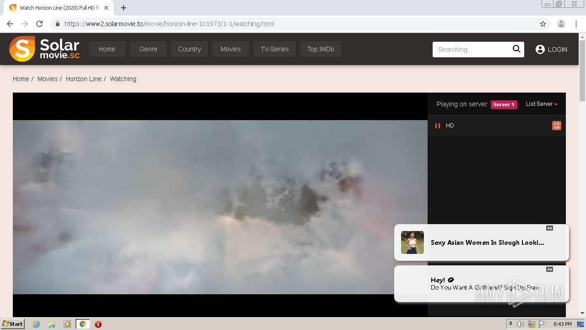Go to Home in navigation bar
This screenshot has height=330, width=586.
[x=107, y=49]
